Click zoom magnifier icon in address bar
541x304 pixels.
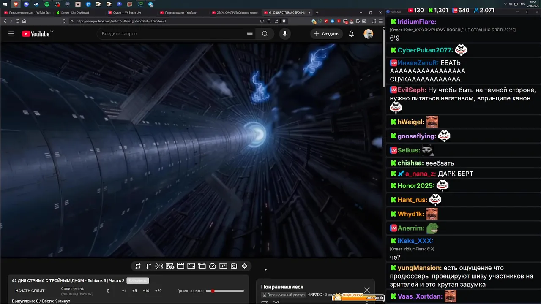[x=269, y=21]
